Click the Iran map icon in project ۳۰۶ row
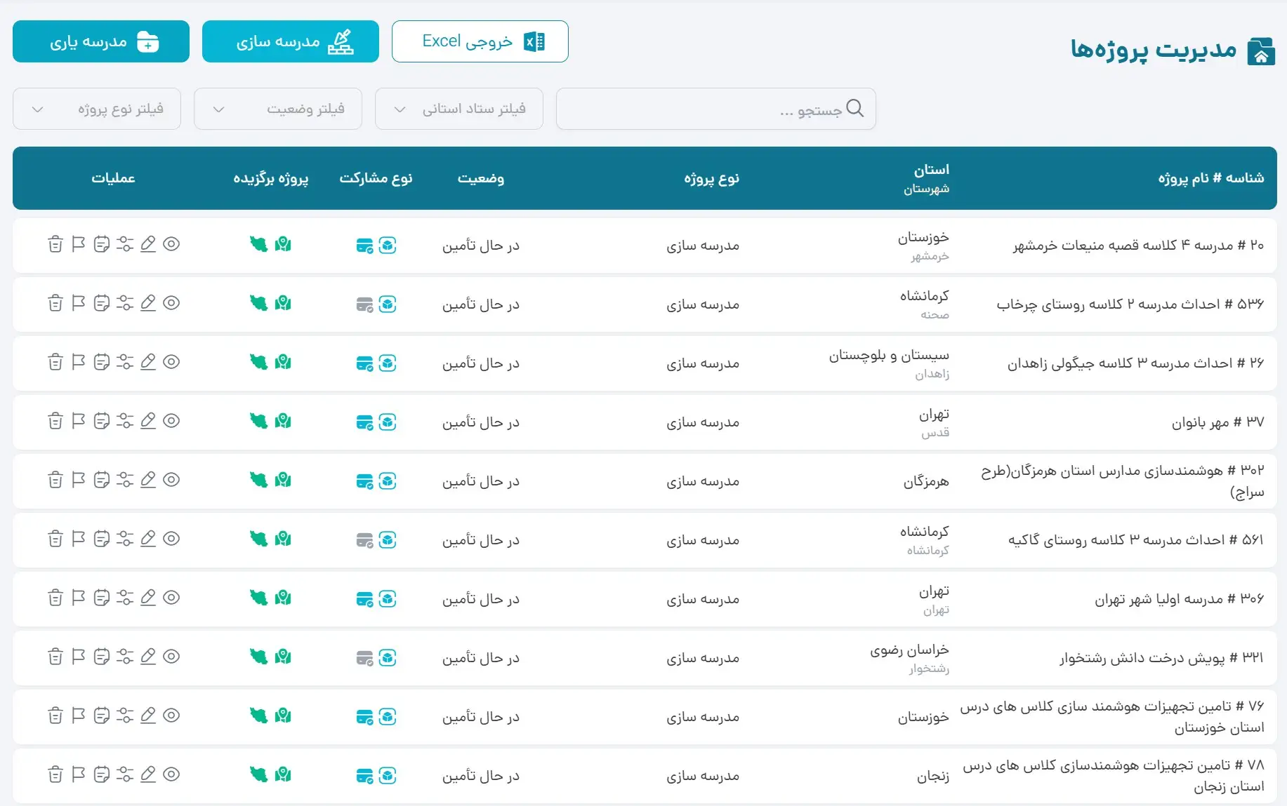Screen dimensions: 1287x806 [259, 598]
